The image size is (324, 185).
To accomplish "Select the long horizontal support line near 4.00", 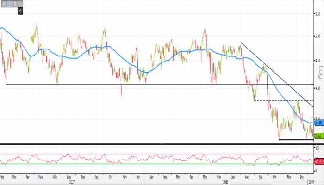I will tap(93, 84).
